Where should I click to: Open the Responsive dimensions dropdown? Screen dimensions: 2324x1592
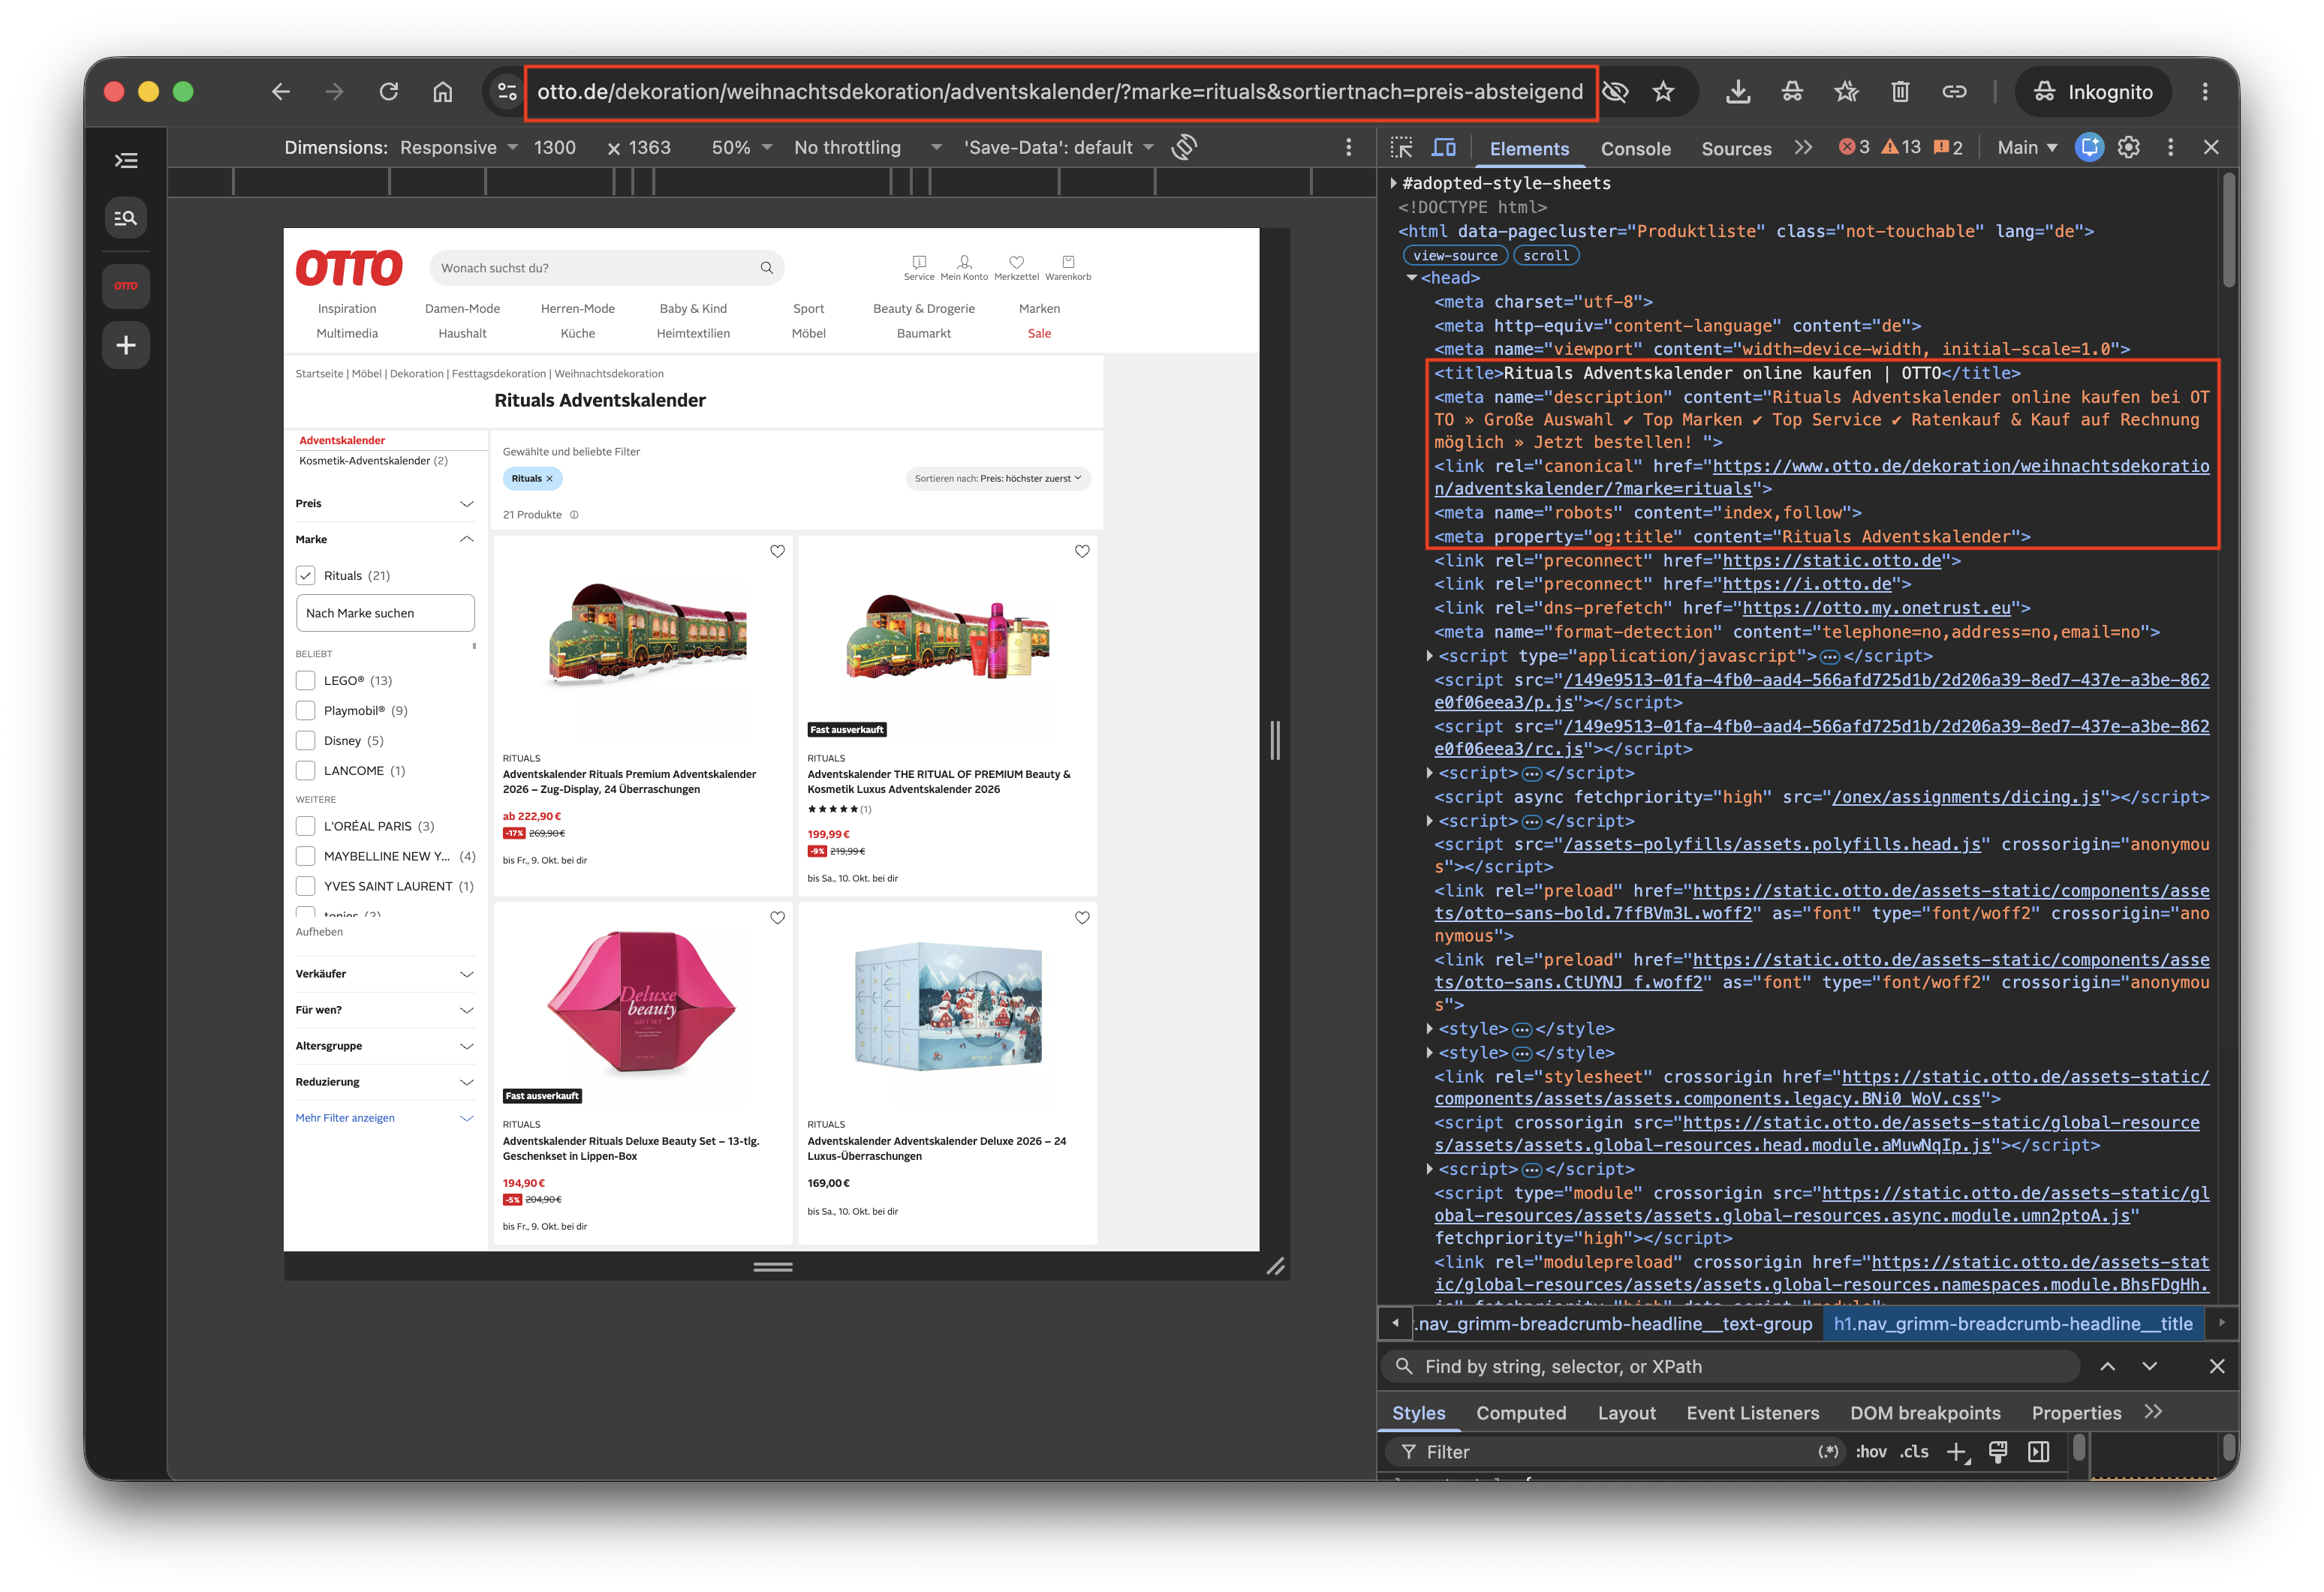459,148
